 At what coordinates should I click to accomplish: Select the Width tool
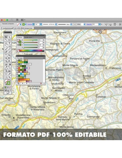click(6, 58)
